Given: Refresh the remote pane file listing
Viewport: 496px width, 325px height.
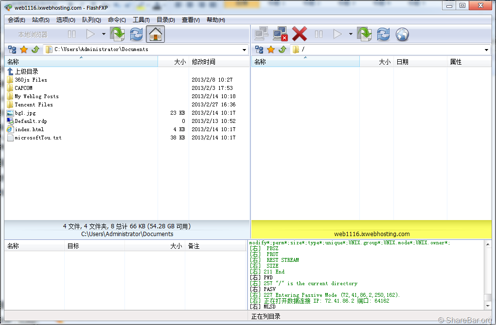Looking at the screenshot, I should pos(384,34).
